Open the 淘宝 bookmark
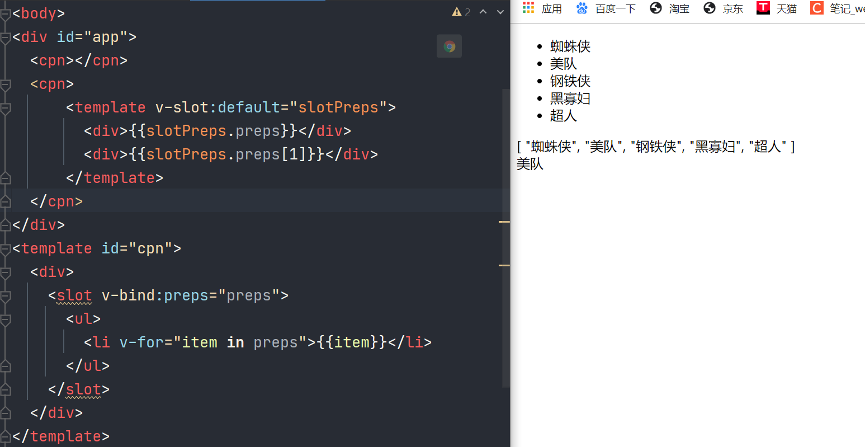Viewport: 865px width, 447px height. [669, 8]
